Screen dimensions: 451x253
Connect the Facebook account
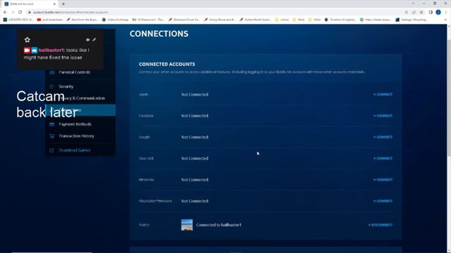(x=383, y=115)
